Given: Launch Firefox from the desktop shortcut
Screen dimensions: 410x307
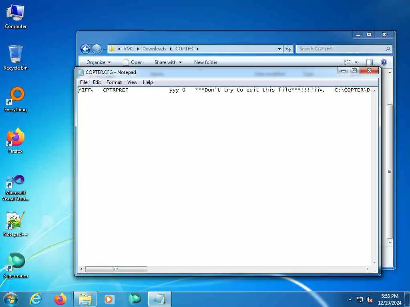Looking at the screenshot, I should [x=16, y=141].
